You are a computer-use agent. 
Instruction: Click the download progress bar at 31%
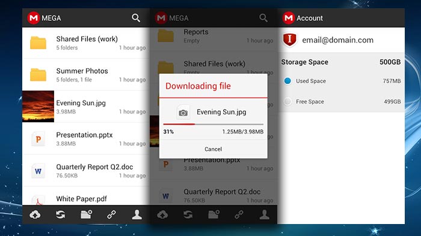point(213,124)
